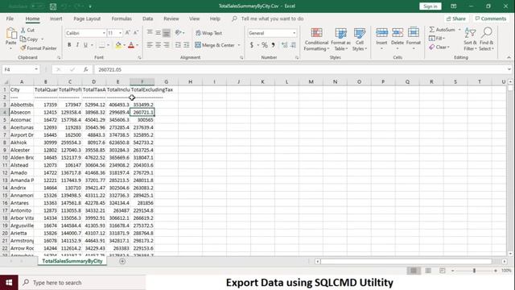Screen dimensions: 515x290
Task: Click the Comments button
Action: pyautogui.click(x=491, y=19)
